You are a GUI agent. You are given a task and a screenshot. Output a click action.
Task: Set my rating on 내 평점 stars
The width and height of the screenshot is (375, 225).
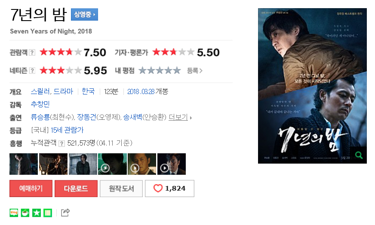pos(160,70)
